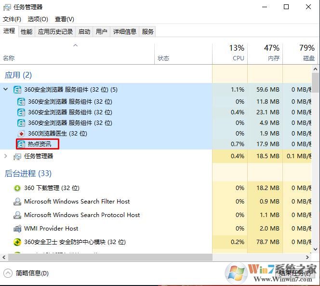Click the 360浏览器医生 red cross icon
Viewport: 320px width, 286px height.
pyautogui.click(x=21, y=134)
